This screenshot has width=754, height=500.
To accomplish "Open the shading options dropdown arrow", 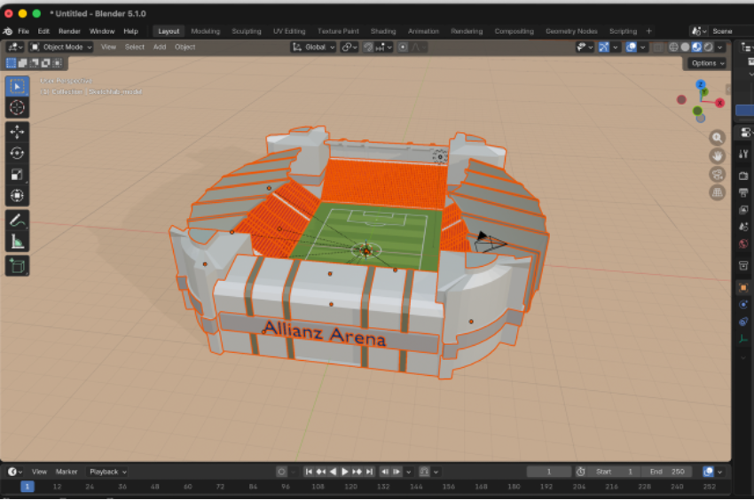I will coord(720,47).
